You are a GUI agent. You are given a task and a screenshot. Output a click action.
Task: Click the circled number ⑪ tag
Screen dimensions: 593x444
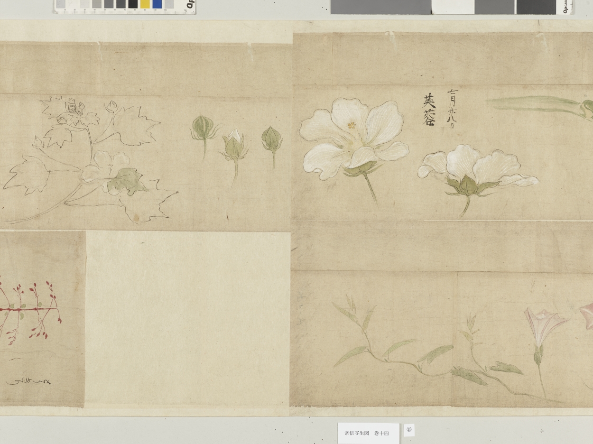point(409,430)
